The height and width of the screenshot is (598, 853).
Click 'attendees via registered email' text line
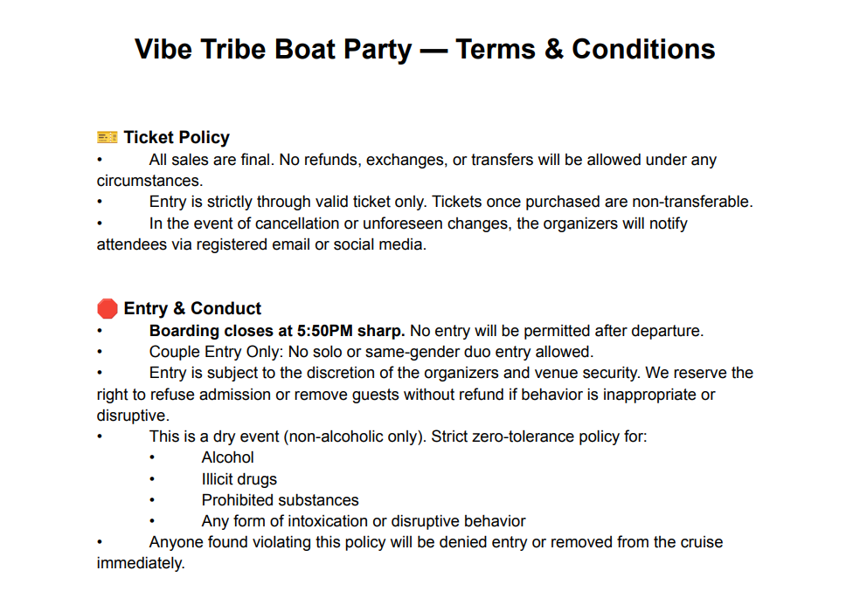pyautogui.click(x=261, y=244)
